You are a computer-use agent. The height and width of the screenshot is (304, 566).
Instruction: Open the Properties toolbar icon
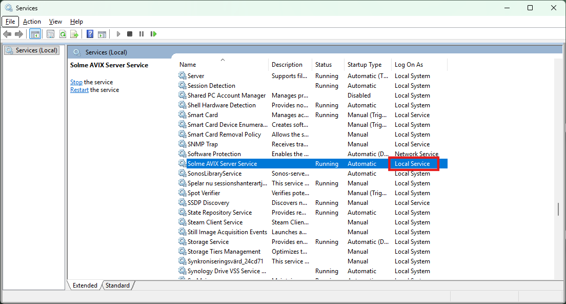point(51,34)
